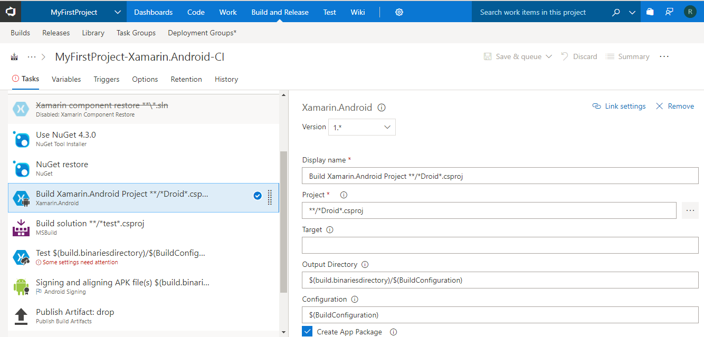Click the Publish Artifact upload icon
704x337 pixels.
click(x=21, y=316)
